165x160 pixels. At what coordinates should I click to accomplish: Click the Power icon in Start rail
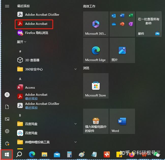(7, 143)
